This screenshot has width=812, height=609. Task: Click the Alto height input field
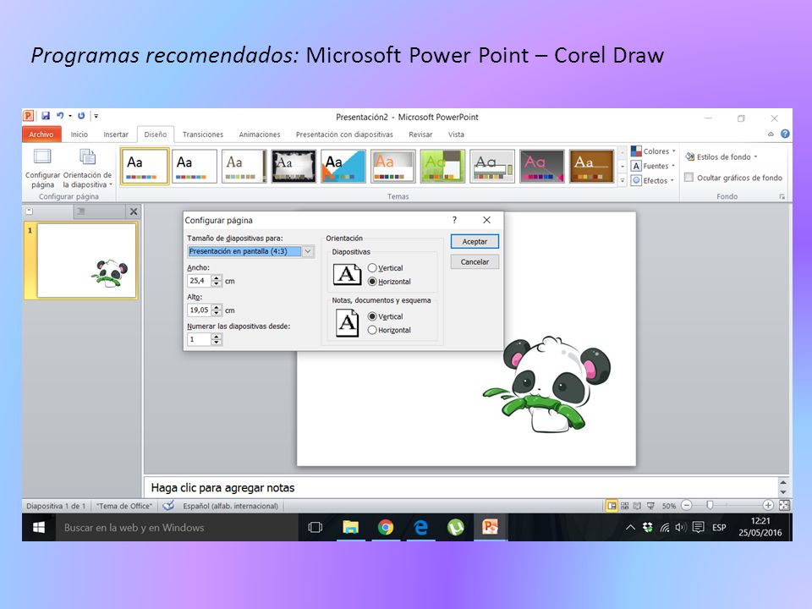pyautogui.click(x=200, y=310)
